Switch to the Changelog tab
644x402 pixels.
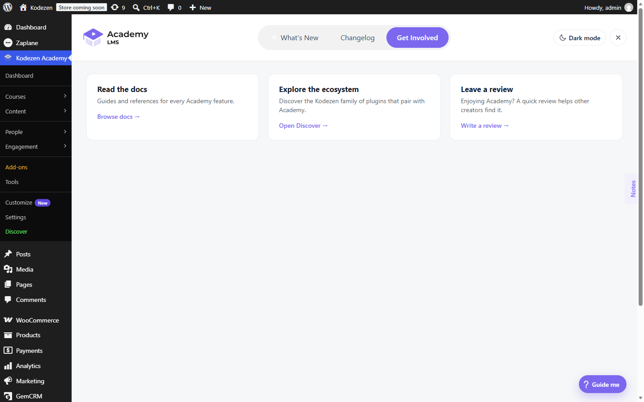[x=357, y=38]
